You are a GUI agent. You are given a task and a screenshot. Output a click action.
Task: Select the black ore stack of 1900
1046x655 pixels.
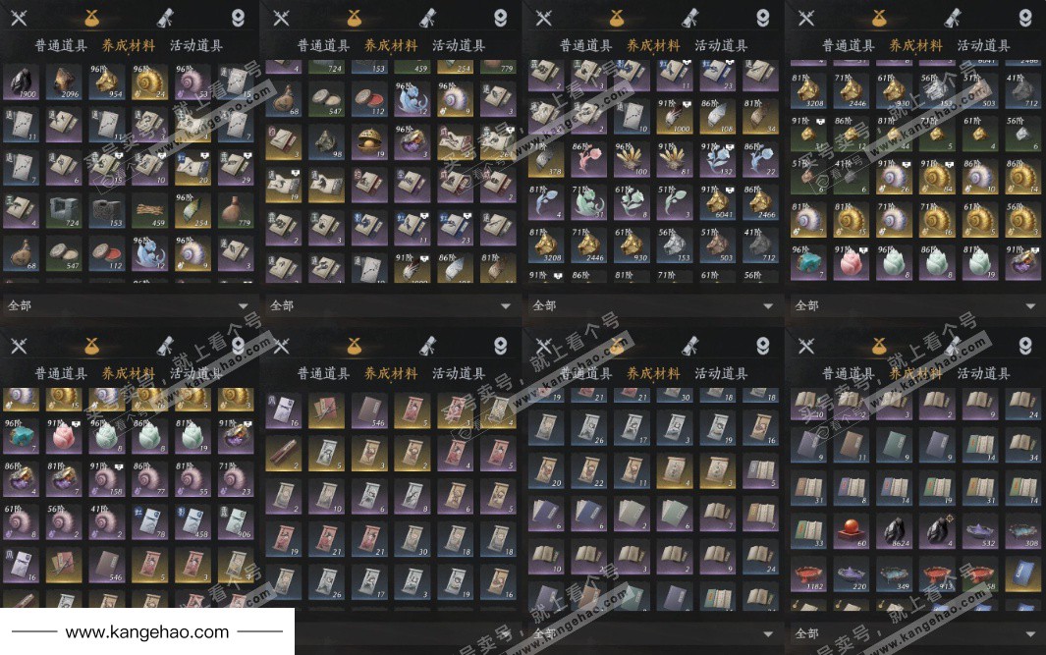tap(22, 82)
